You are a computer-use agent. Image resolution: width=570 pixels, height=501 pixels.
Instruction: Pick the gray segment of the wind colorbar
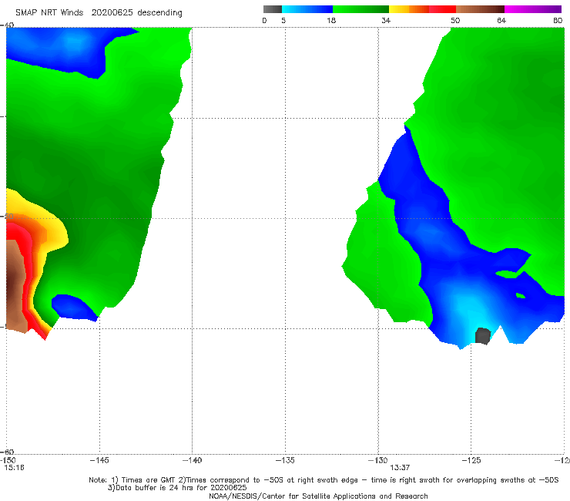tap(273, 9)
